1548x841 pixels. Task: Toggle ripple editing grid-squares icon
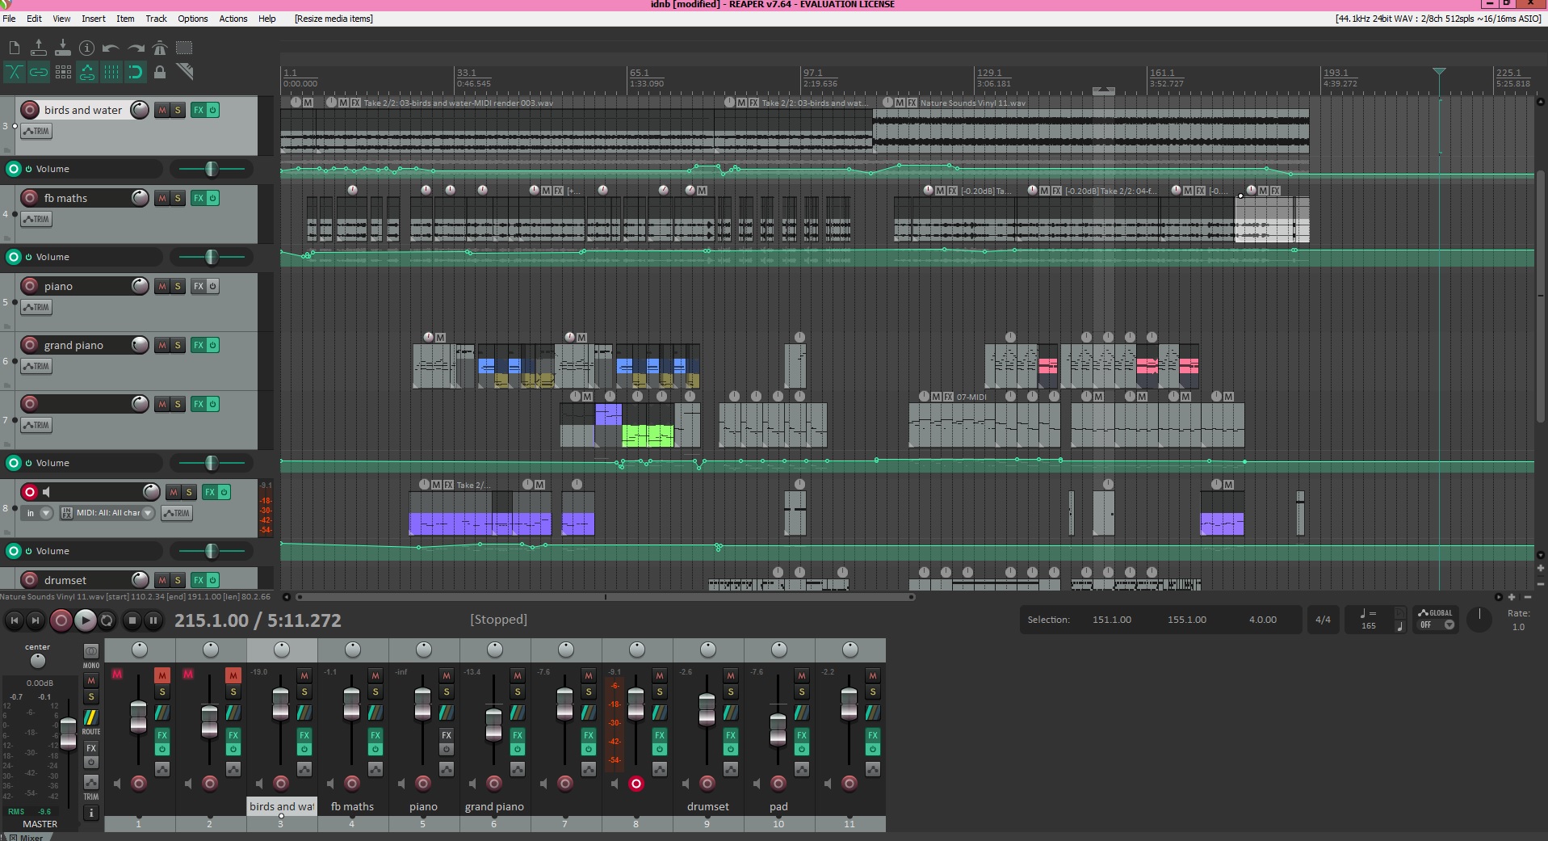coord(63,72)
